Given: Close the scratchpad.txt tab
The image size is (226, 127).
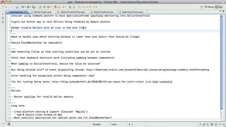Looking at the screenshot, I should click(25, 12).
